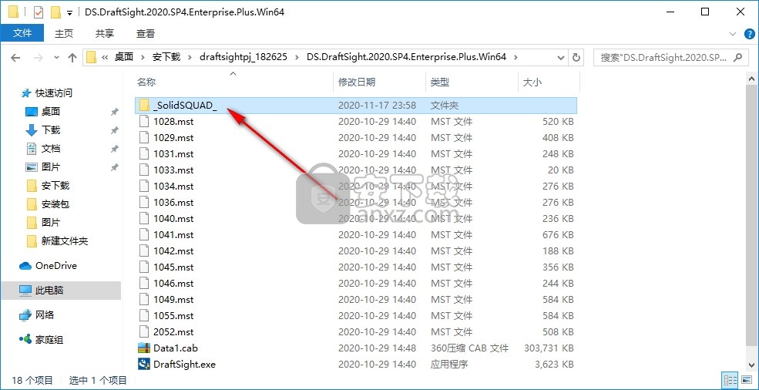Open the quick access toolbar customize dropdown

tap(70, 12)
